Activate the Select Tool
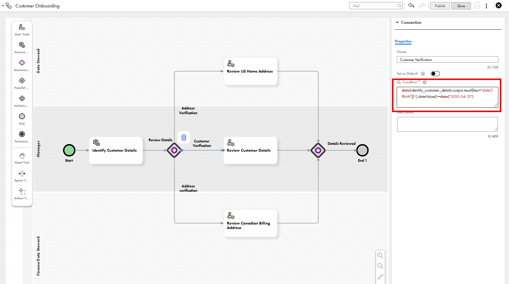 tap(22, 194)
